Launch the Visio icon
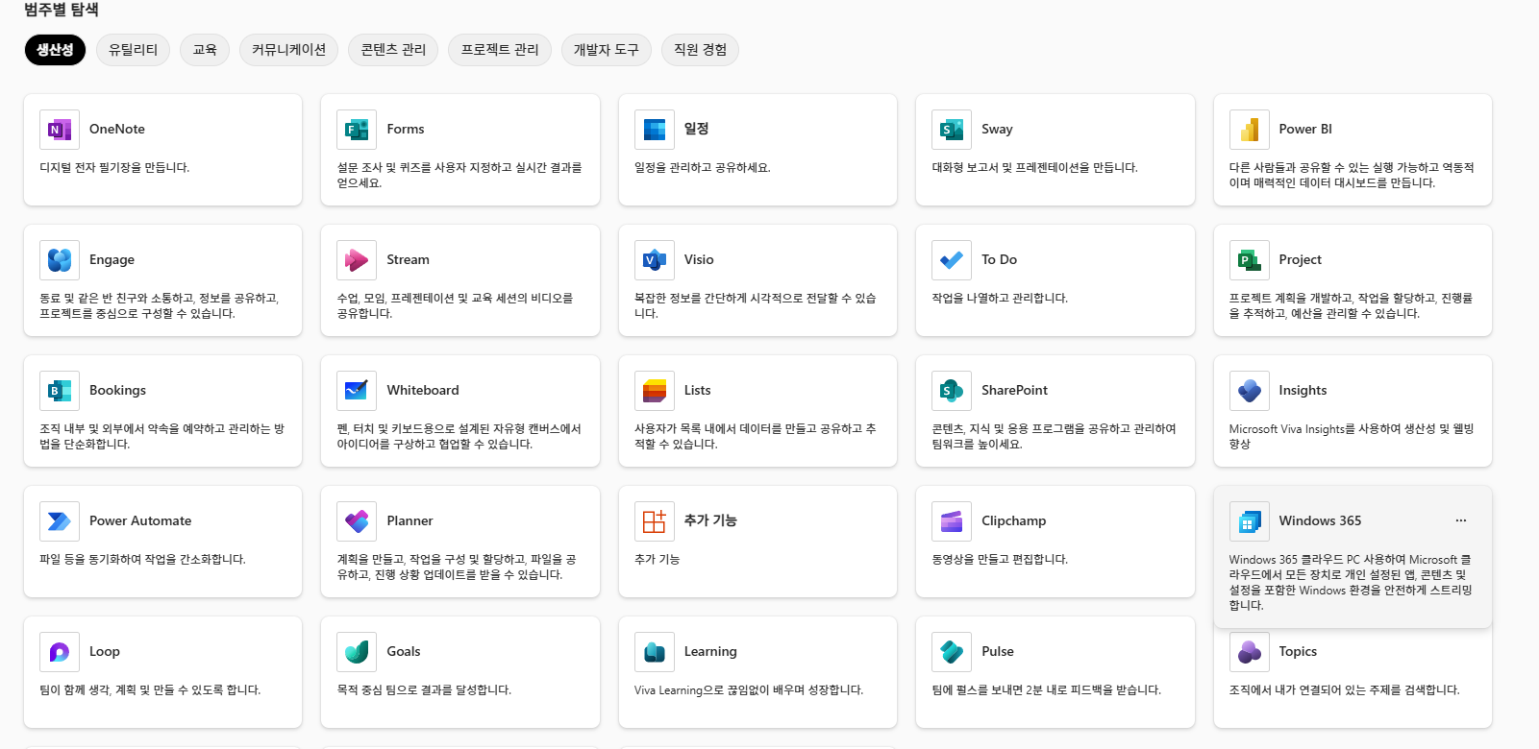 (x=655, y=259)
